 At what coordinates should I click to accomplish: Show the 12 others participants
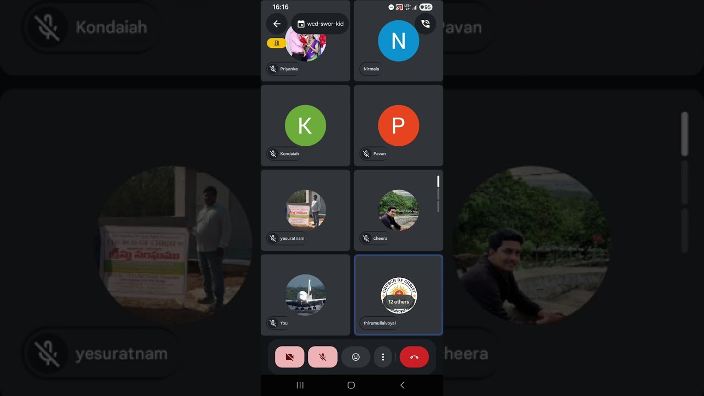399,301
